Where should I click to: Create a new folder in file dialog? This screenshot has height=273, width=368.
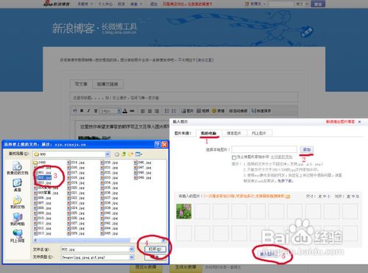131,155
